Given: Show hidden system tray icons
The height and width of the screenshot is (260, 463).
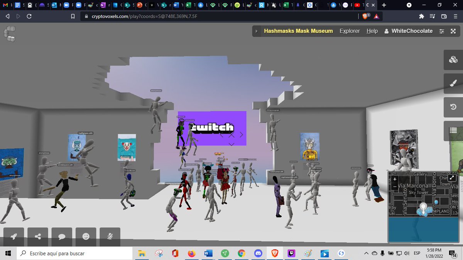Looking at the screenshot, I should 366,253.
